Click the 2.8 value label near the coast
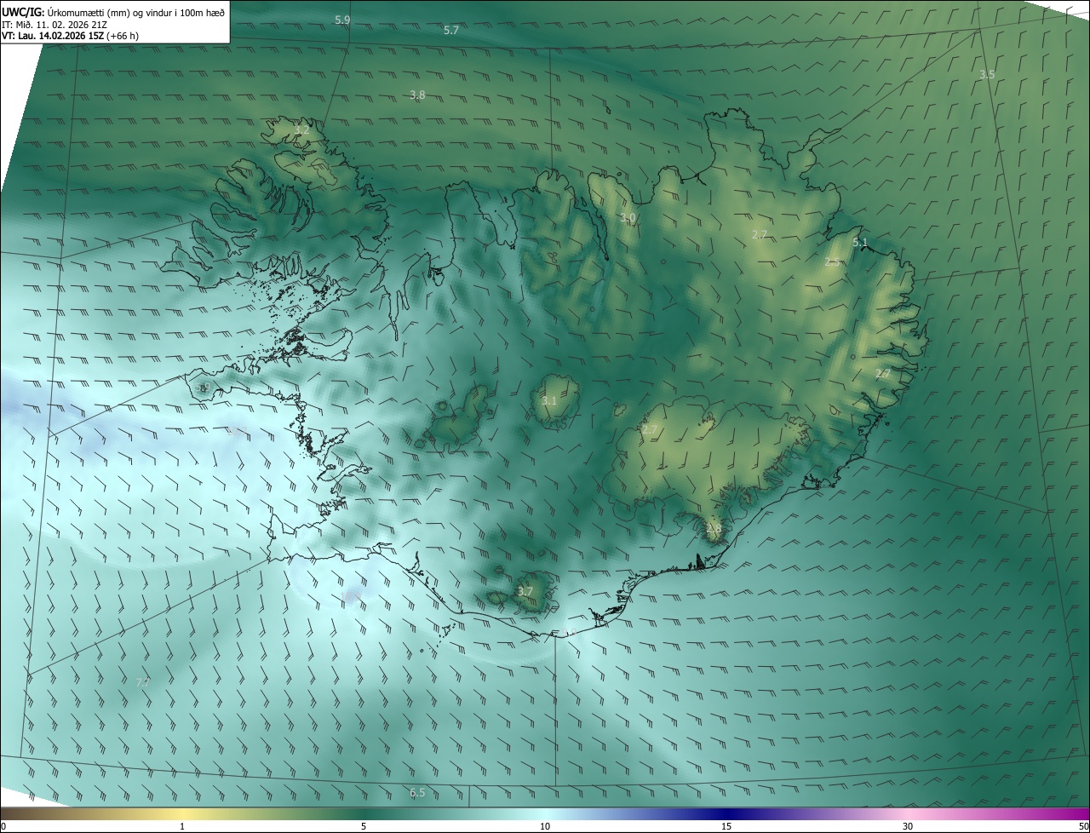This screenshot has width=1090, height=833. (x=714, y=529)
